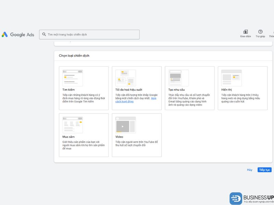Select the Tạo nhu cầu campaign illustration
The width and height of the screenshot is (274, 205).
coord(178,78)
